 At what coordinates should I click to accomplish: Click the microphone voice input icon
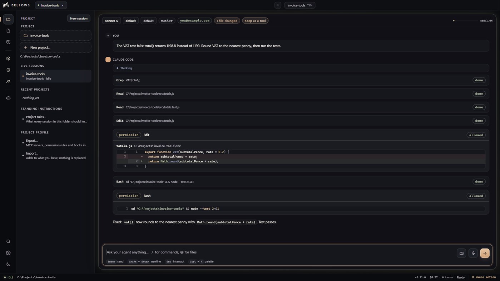[x=473, y=253]
